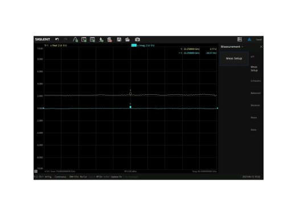Toggle the RF On status bar entry
Screen dimensions: 296x216
coord(99,177)
